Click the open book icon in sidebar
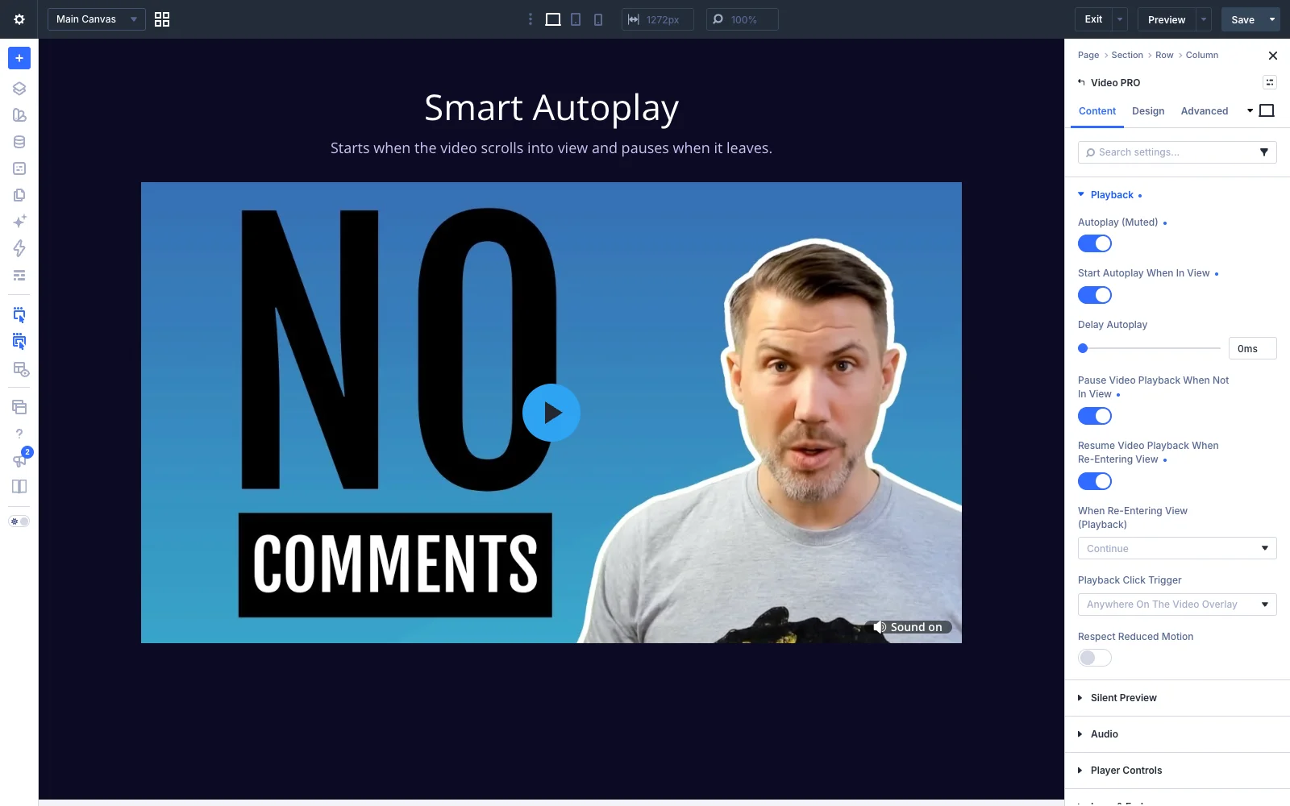Screen dimensions: 1290x806 19,486
